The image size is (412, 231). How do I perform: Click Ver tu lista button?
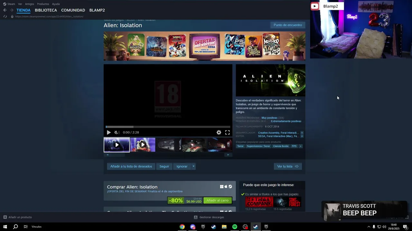[288, 167]
